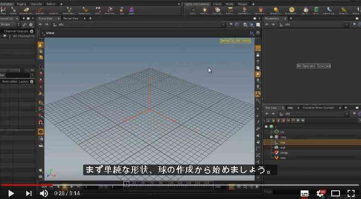361x199 pixels.
Task: Open Channel Groups gear menu
Action: [x=31, y=31]
